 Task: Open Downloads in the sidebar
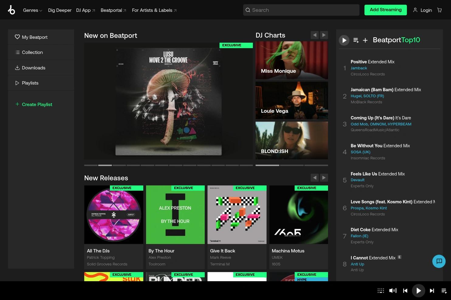(x=41, y=68)
